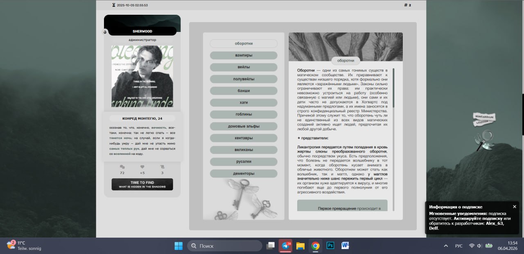Open the SHERWOOD user profile link
Viewport: 524px width, 254px height.
pos(142,31)
